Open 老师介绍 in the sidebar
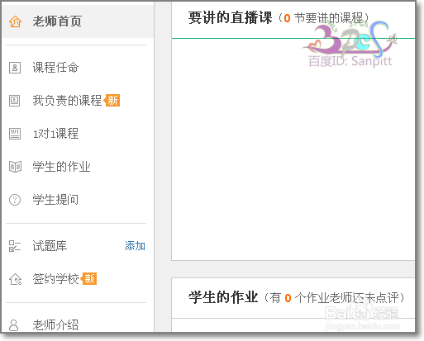 point(55,325)
